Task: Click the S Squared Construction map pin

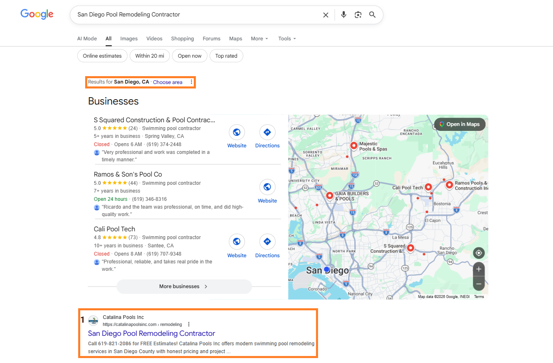Action: [x=410, y=248]
